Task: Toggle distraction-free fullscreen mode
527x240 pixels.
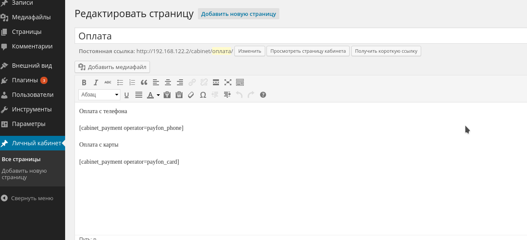Action: click(x=228, y=82)
